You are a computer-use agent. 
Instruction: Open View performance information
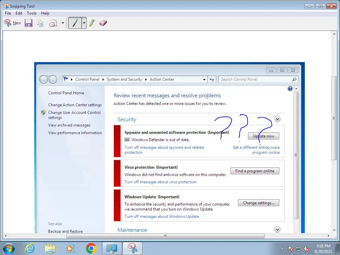75,133
